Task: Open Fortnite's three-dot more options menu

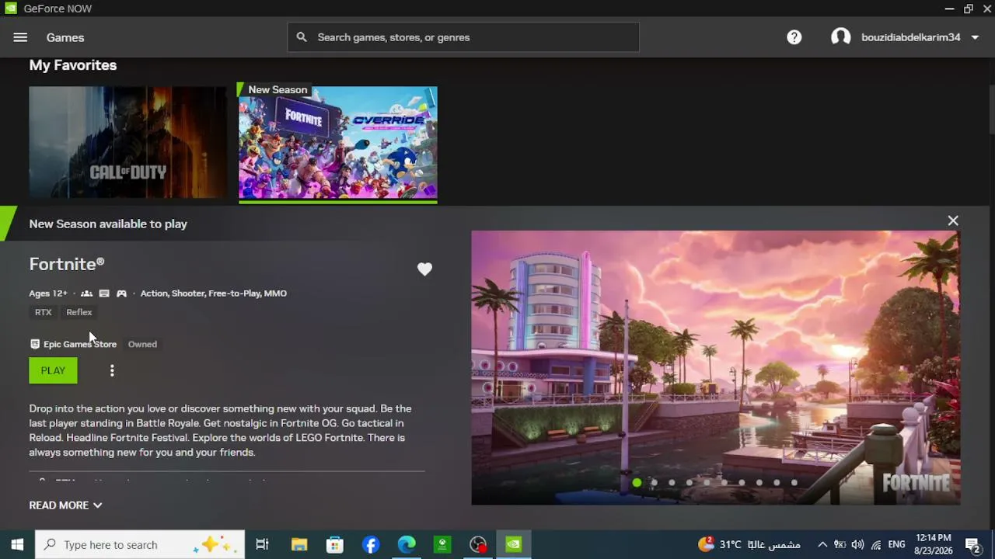Action: click(112, 370)
